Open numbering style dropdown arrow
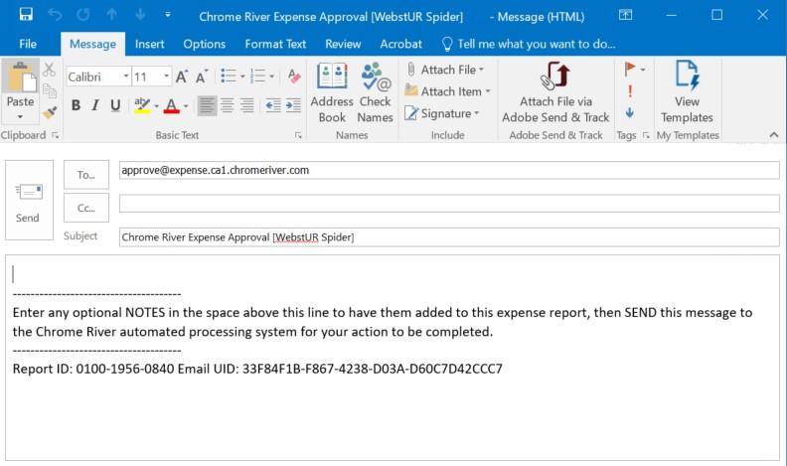 tap(272, 77)
